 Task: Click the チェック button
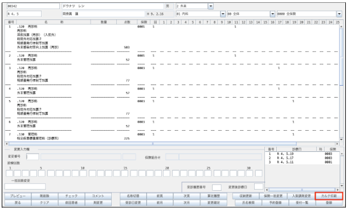(71, 196)
